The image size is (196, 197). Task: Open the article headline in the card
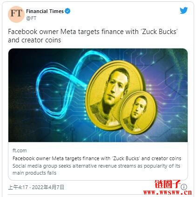tap(97, 158)
